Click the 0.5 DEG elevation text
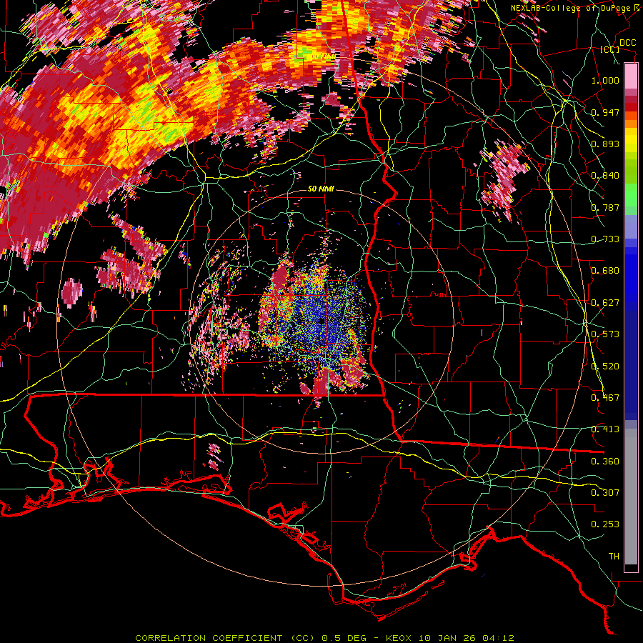Image resolution: width=643 pixels, height=643 pixels. [343, 638]
